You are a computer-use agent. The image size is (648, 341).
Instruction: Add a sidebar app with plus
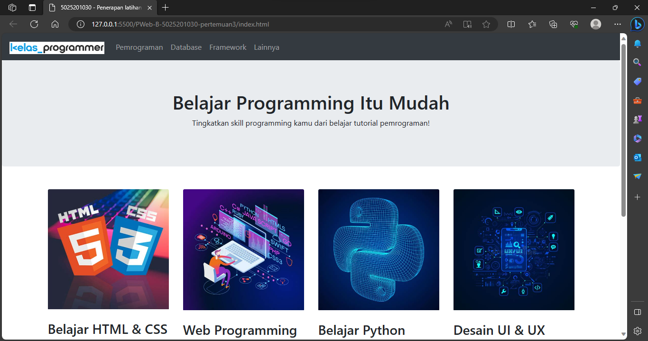638,197
